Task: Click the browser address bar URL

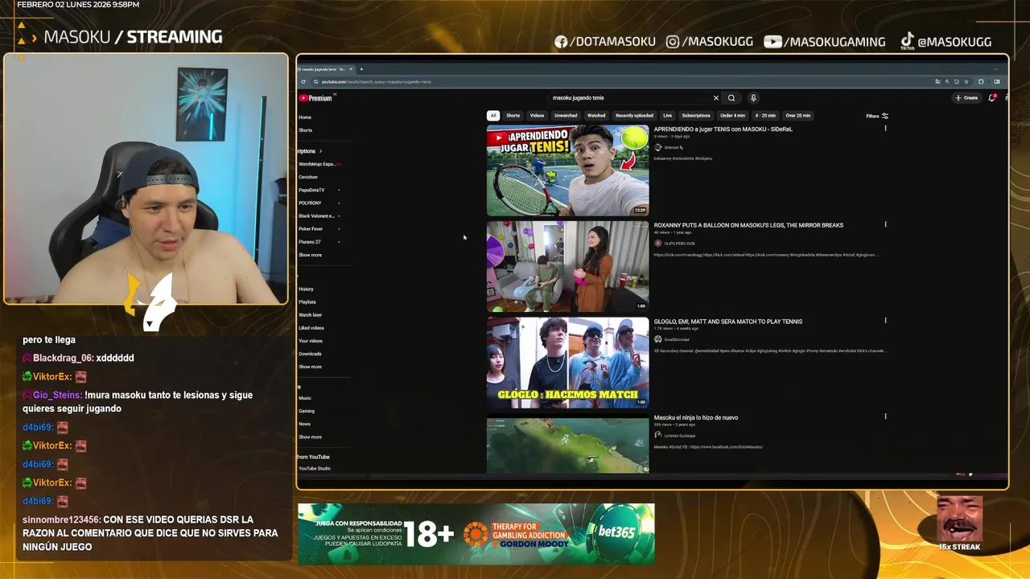Action: point(377,81)
